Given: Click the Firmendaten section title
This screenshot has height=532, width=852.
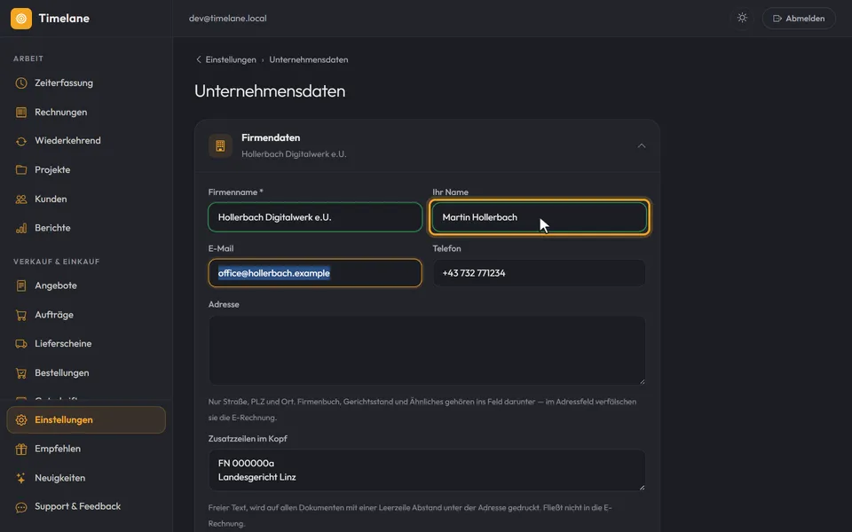Looking at the screenshot, I should pyautogui.click(x=271, y=138).
